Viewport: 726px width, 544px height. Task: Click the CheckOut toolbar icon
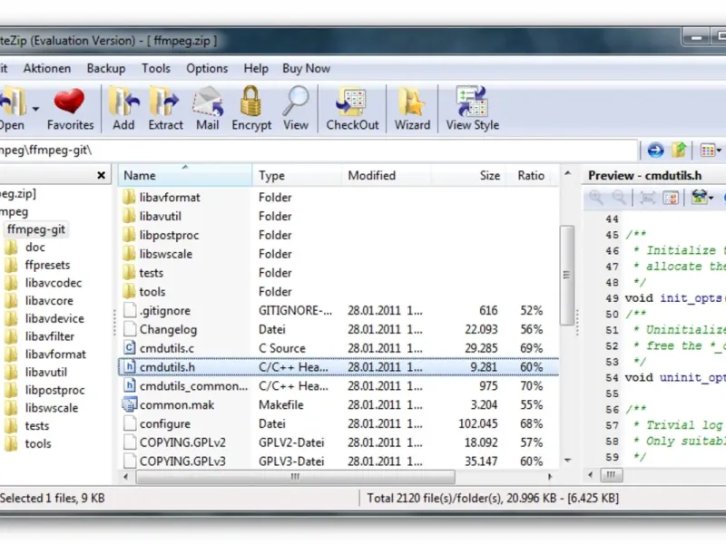[x=352, y=101]
